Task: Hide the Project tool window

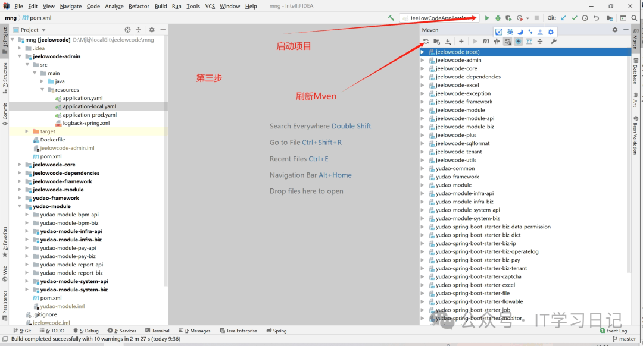Action: click(163, 30)
